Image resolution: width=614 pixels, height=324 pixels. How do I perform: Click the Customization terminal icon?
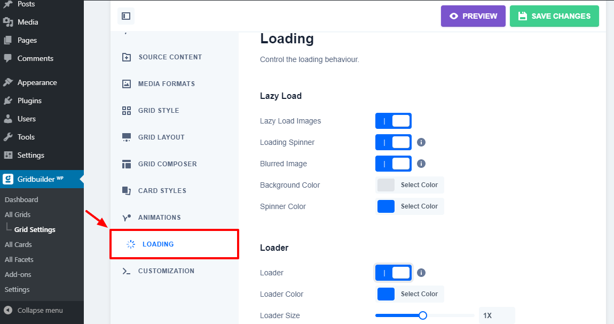[127, 271]
